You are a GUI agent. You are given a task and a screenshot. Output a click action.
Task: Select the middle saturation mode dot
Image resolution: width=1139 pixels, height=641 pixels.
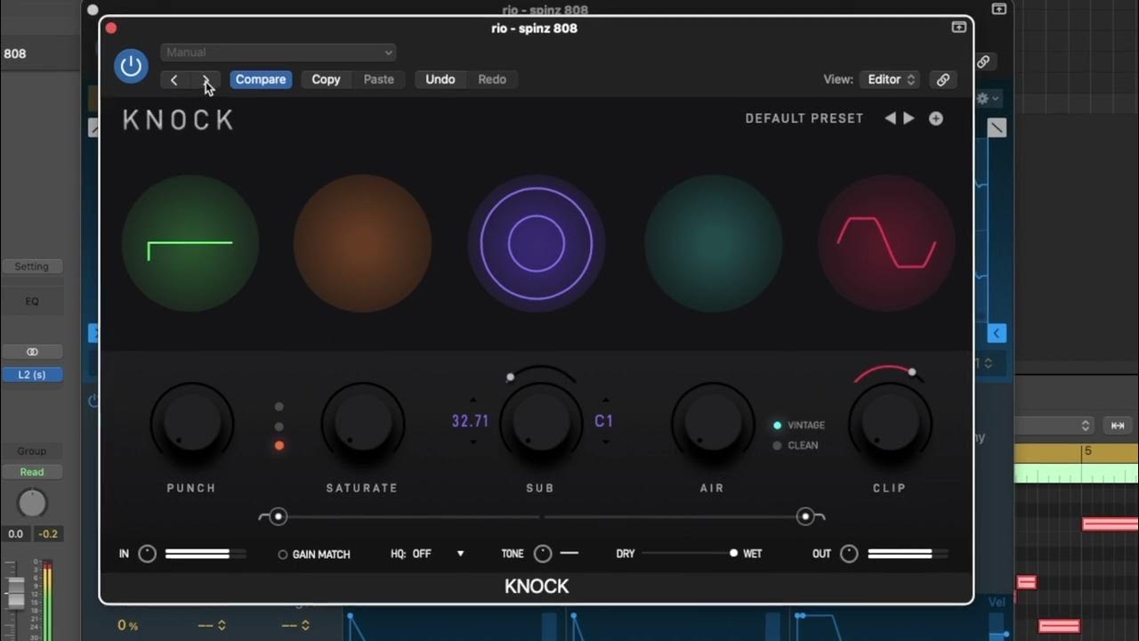pyautogui.click(x=279, y=426)
